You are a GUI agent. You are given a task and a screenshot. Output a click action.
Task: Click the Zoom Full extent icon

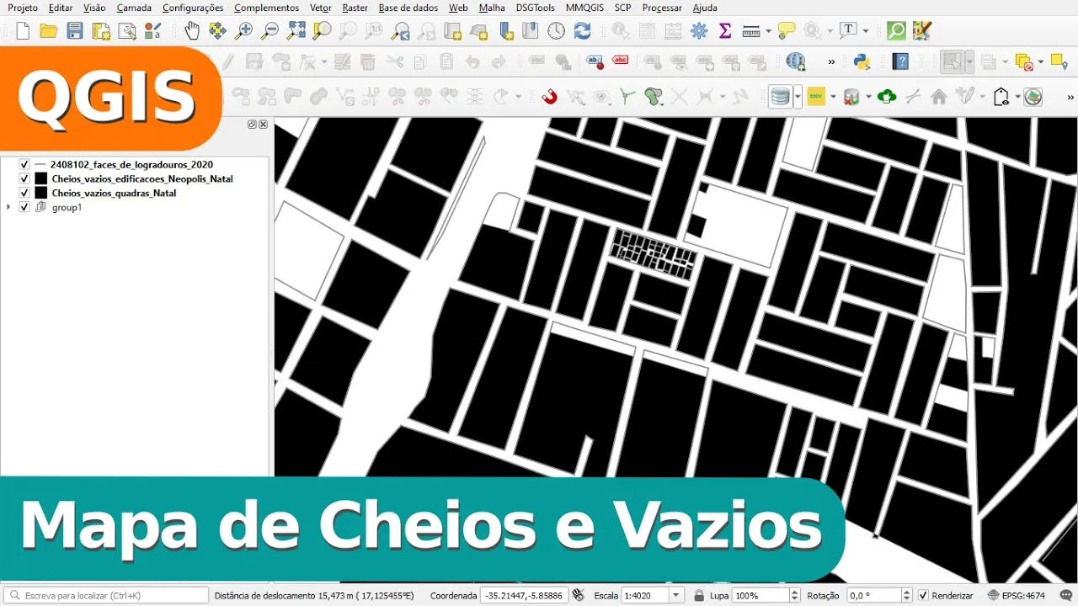(x=296, y=31)
